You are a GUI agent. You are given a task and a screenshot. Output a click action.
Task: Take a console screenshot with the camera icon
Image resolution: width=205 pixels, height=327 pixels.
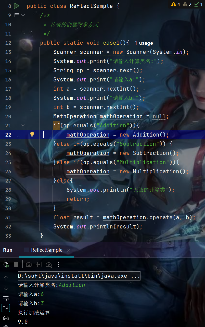click(29, 264)
